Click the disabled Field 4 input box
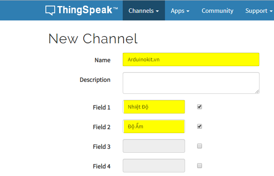The width and height of the screenshot is (274, 176). (154, 166)
